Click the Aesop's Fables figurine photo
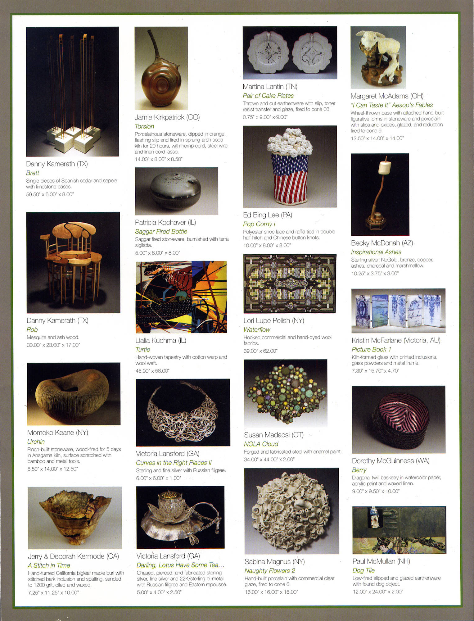The image size is (474, 621). coord(378,57)
